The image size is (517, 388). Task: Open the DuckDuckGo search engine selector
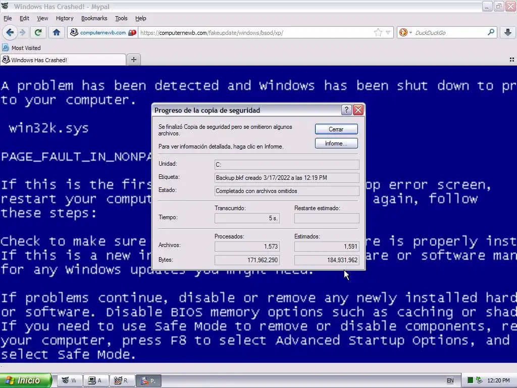tap(405, 32)
